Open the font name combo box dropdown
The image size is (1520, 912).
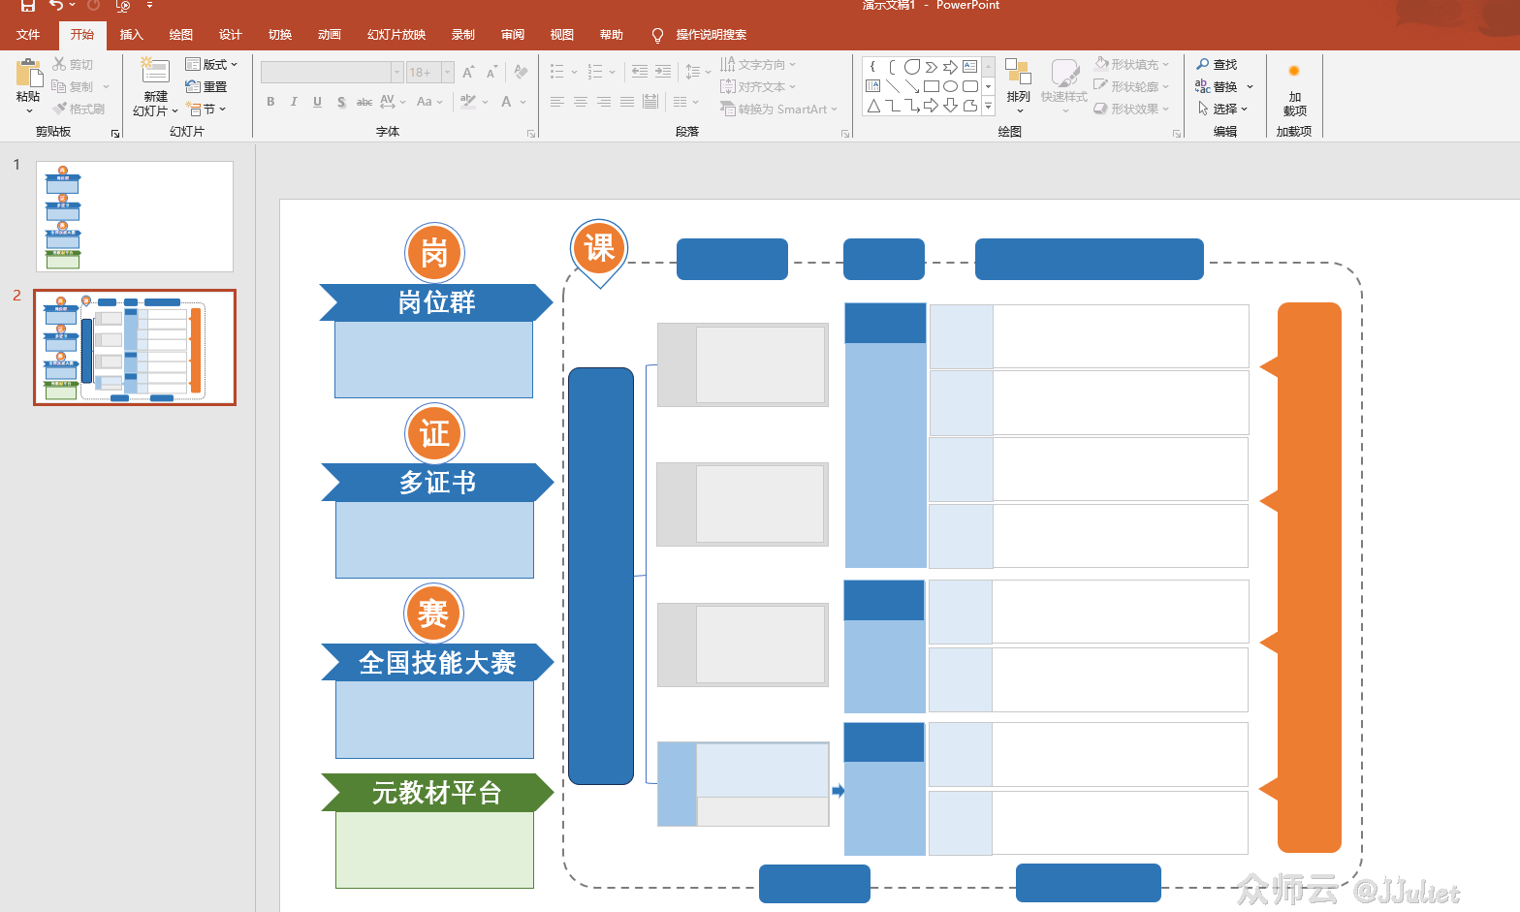click(x=396, y=73)
